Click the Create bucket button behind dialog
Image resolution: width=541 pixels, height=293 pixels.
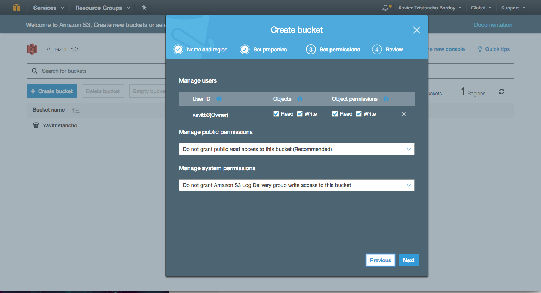click(52, 91)
